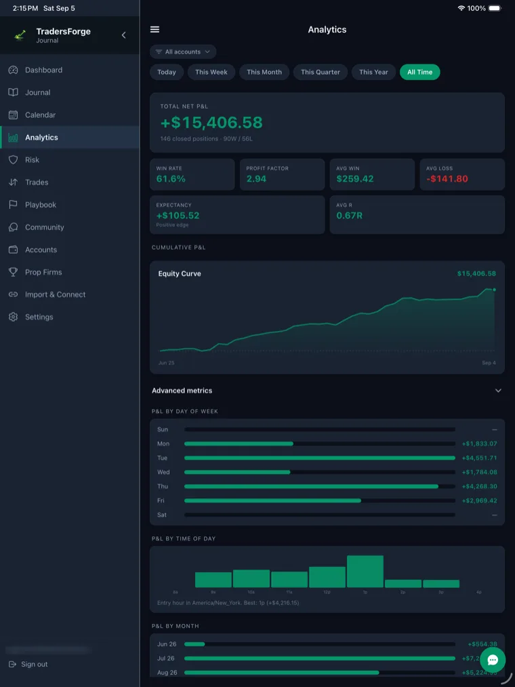The image size is (515, 687).
Task: Click the Risk shield icon
Action: 13,160
